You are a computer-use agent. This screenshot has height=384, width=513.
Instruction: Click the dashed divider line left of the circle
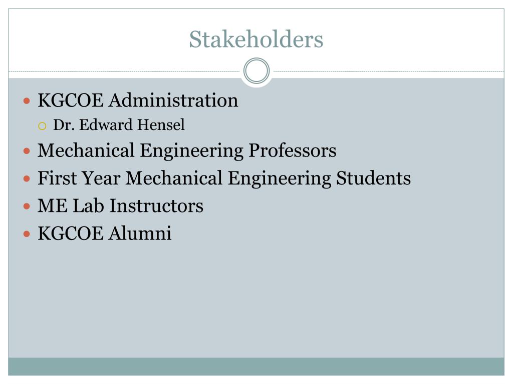[124, 71]
